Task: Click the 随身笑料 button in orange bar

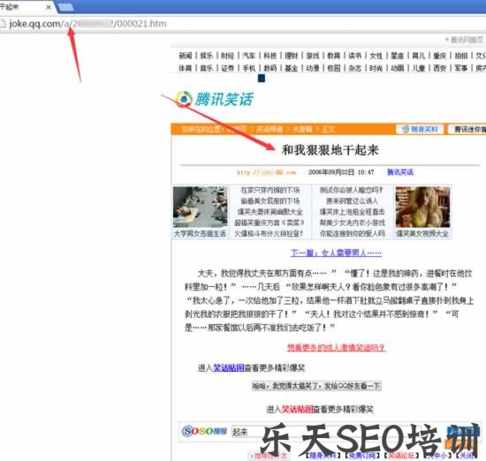Action: click(420, 129)
